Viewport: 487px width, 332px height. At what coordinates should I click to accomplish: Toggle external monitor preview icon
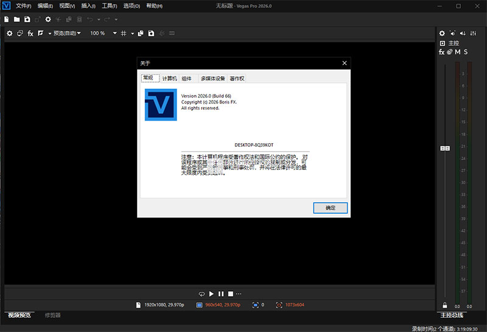[20, 34]
